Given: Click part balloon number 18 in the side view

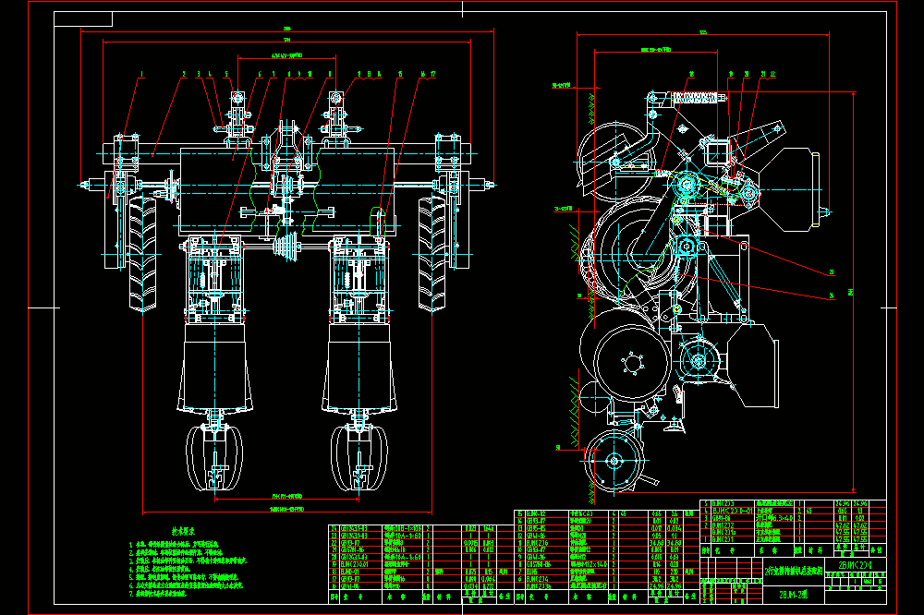Looking at the screenshot, I should click(x=691, y=74).
